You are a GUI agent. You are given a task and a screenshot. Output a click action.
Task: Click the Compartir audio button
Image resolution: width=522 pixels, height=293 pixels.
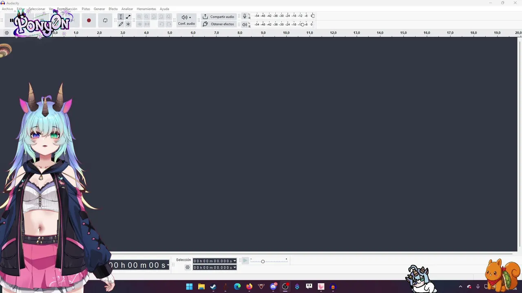click(219, 17)
